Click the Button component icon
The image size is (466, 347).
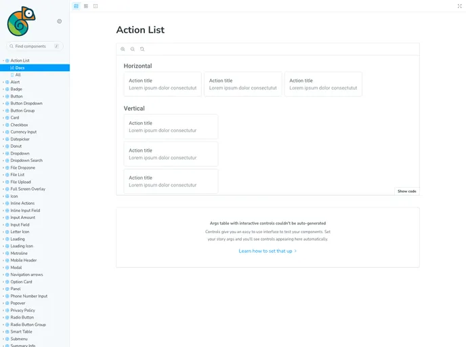pyautogui.click(x=7, y=96)
